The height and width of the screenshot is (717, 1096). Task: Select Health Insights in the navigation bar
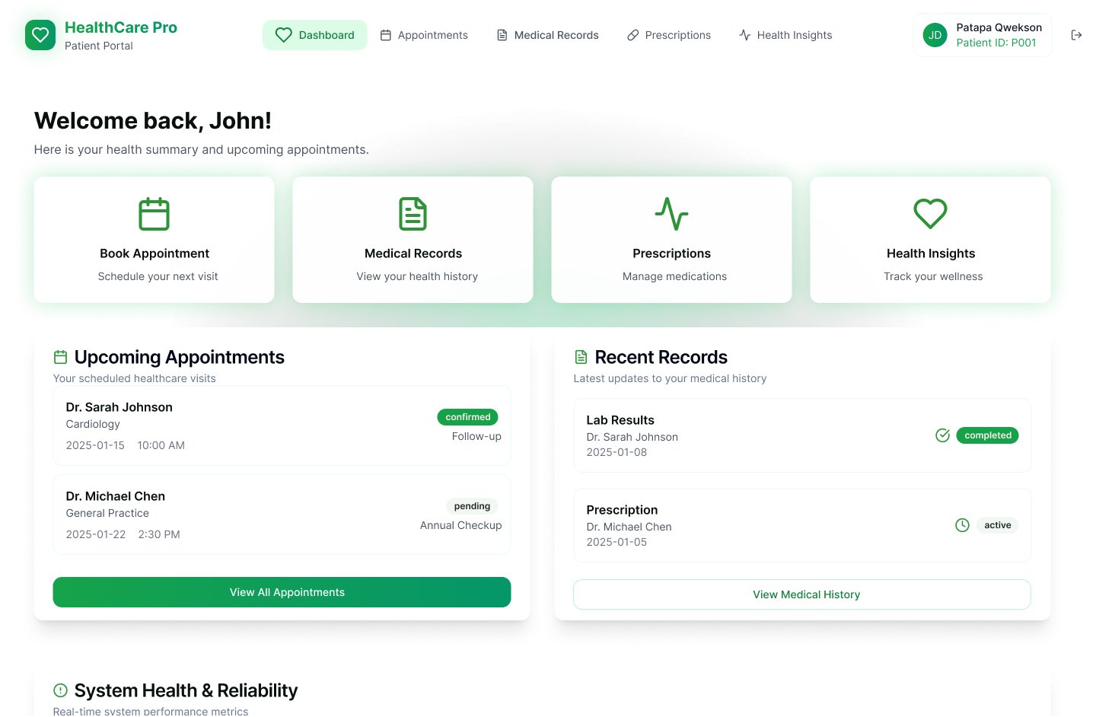[785, 35]
